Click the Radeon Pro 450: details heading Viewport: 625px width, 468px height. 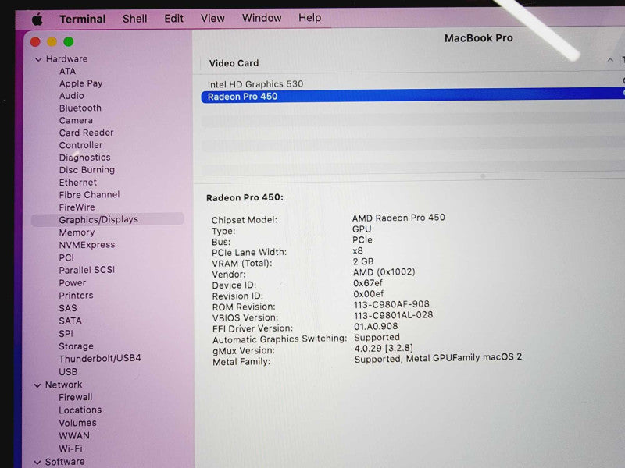245,197
